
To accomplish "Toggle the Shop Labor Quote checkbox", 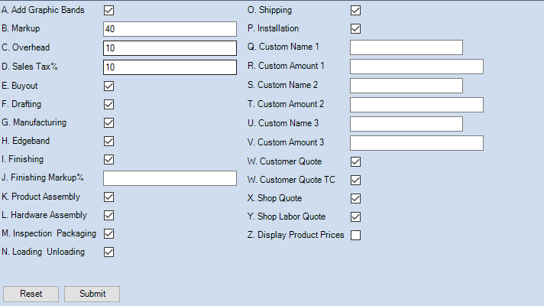I will coord(355,216).
